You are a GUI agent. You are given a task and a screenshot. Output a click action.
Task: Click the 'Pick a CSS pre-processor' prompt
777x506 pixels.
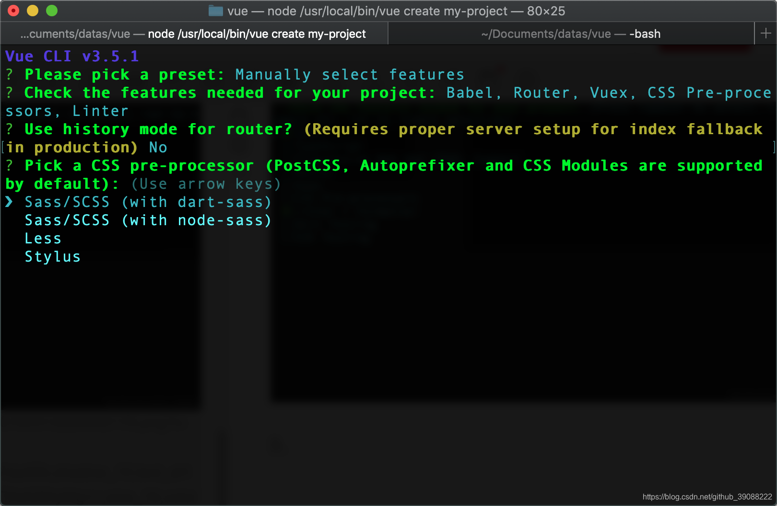coord(139,166)
